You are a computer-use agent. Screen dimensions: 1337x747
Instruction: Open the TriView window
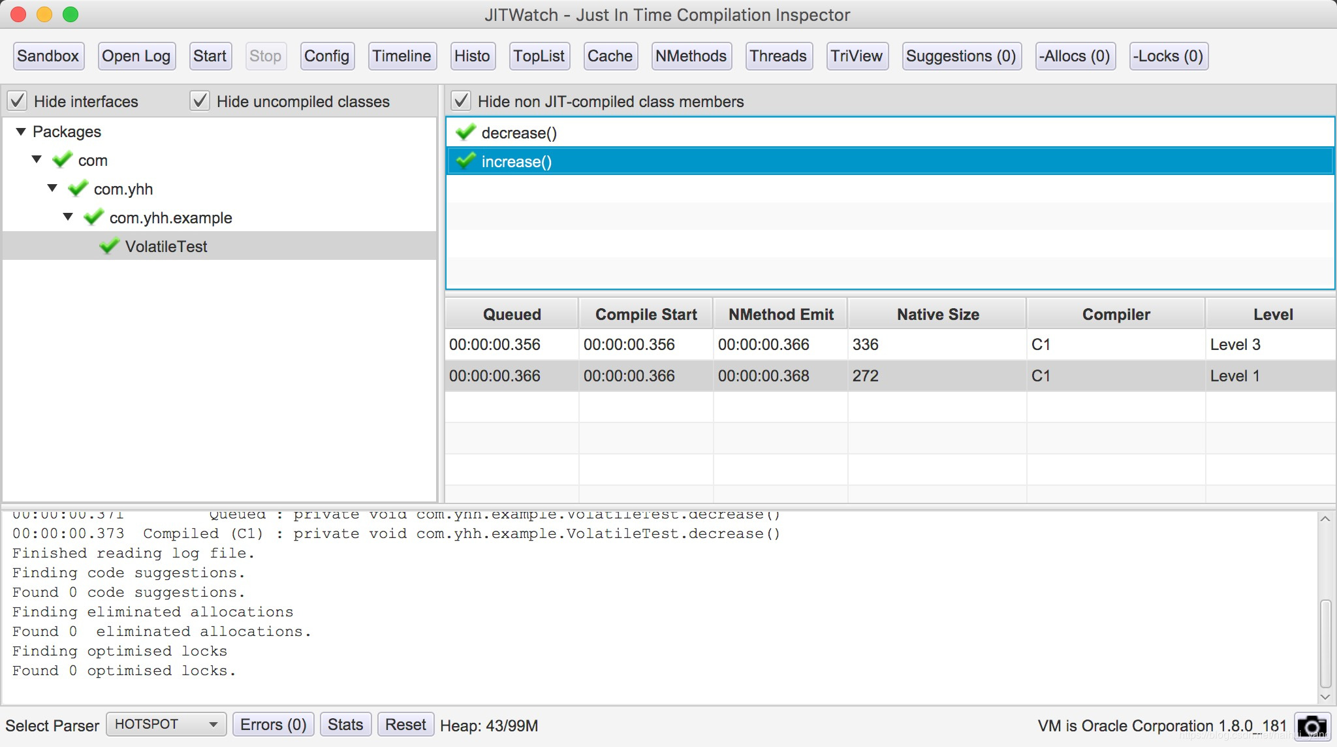click(x=856, y=56)
